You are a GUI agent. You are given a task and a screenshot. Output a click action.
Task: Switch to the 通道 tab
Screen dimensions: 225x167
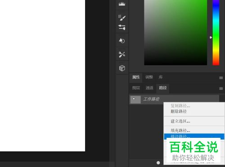pyautogui.click(x=149, y=88)
